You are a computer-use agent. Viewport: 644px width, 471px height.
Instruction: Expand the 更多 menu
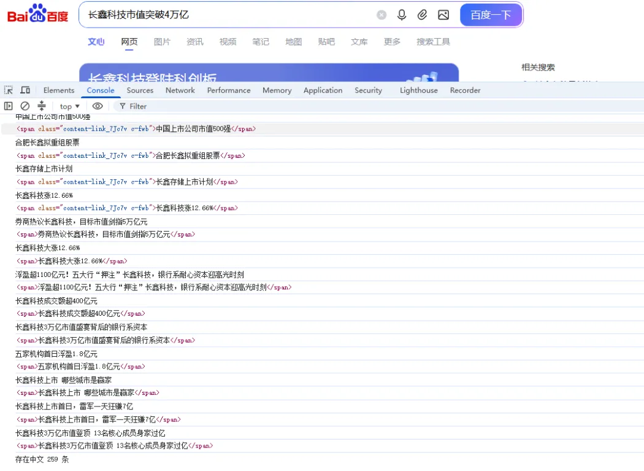point(392,42)
